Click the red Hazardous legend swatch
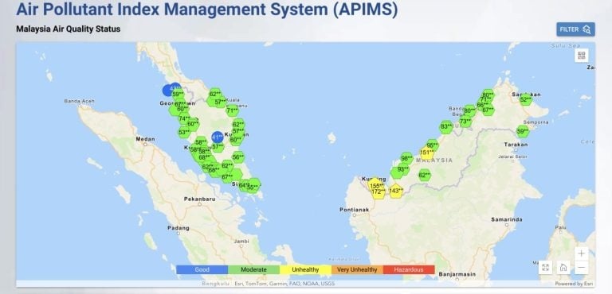The width and height of the screenshot is (612, 294). (409, 269)
